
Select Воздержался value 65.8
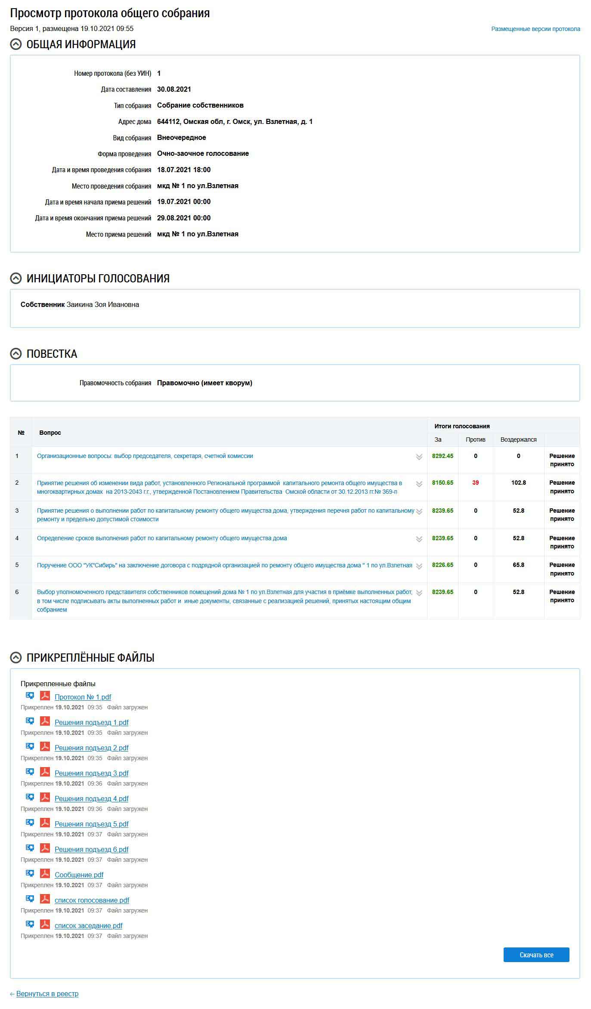click(518, 565)
